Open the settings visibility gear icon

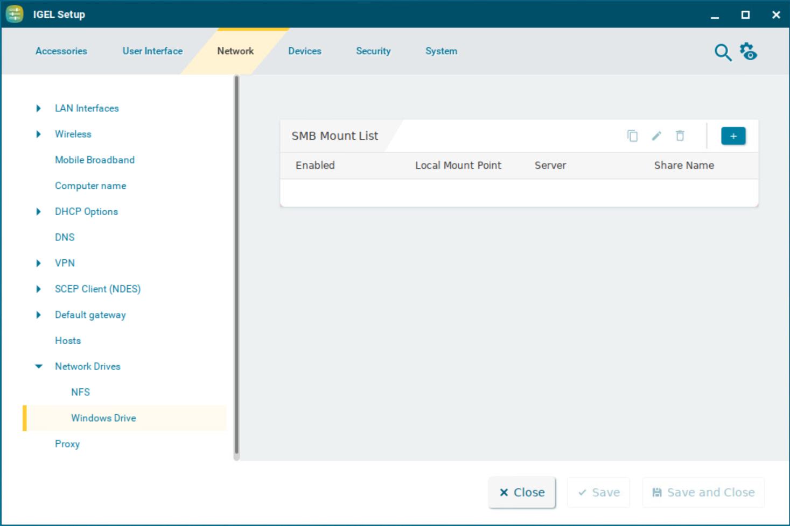pos(748,52)
